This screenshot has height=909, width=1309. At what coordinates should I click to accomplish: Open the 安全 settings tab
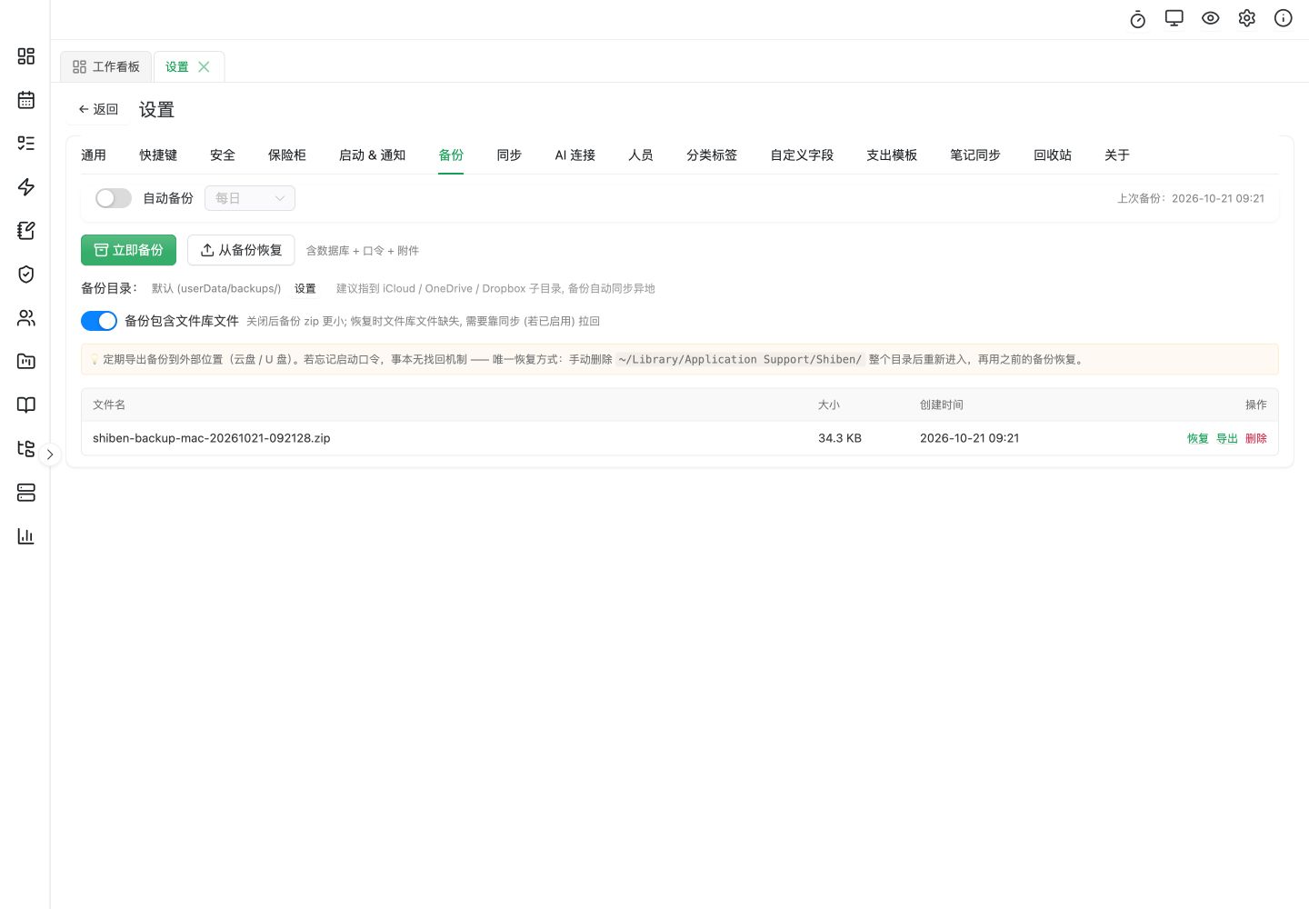pyautogui.click(x=223, y=155)
